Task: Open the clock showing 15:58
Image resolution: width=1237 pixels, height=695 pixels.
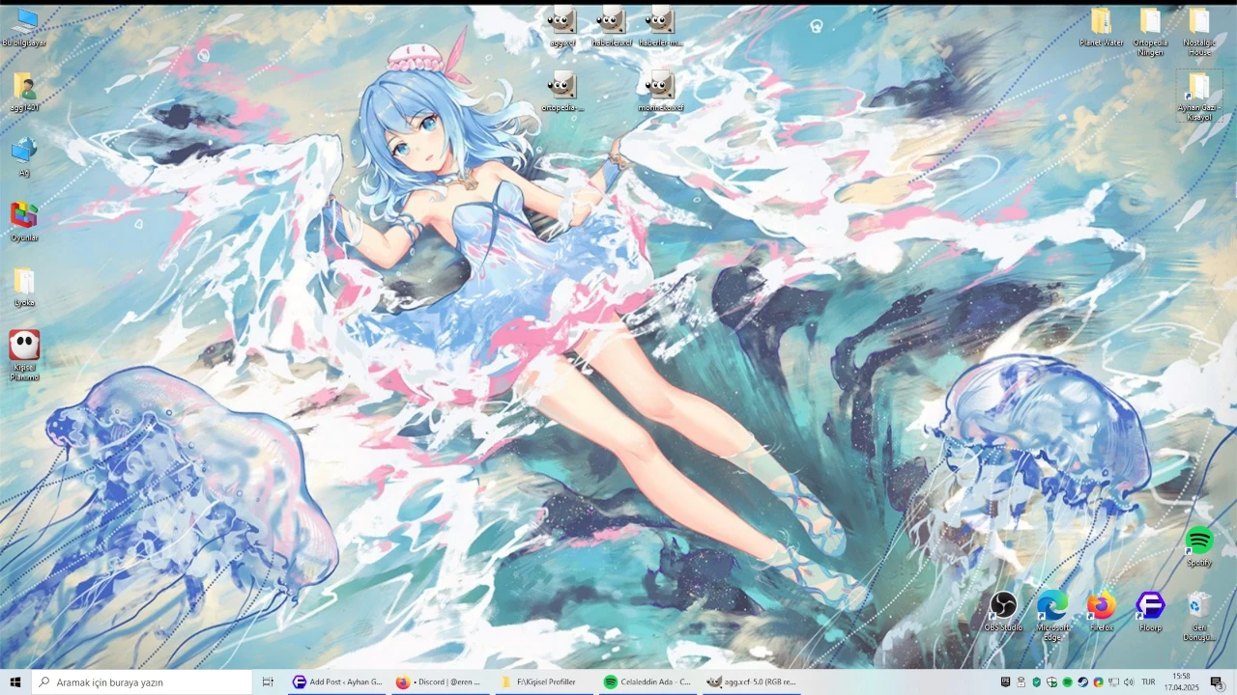Action: point(1181,682)
